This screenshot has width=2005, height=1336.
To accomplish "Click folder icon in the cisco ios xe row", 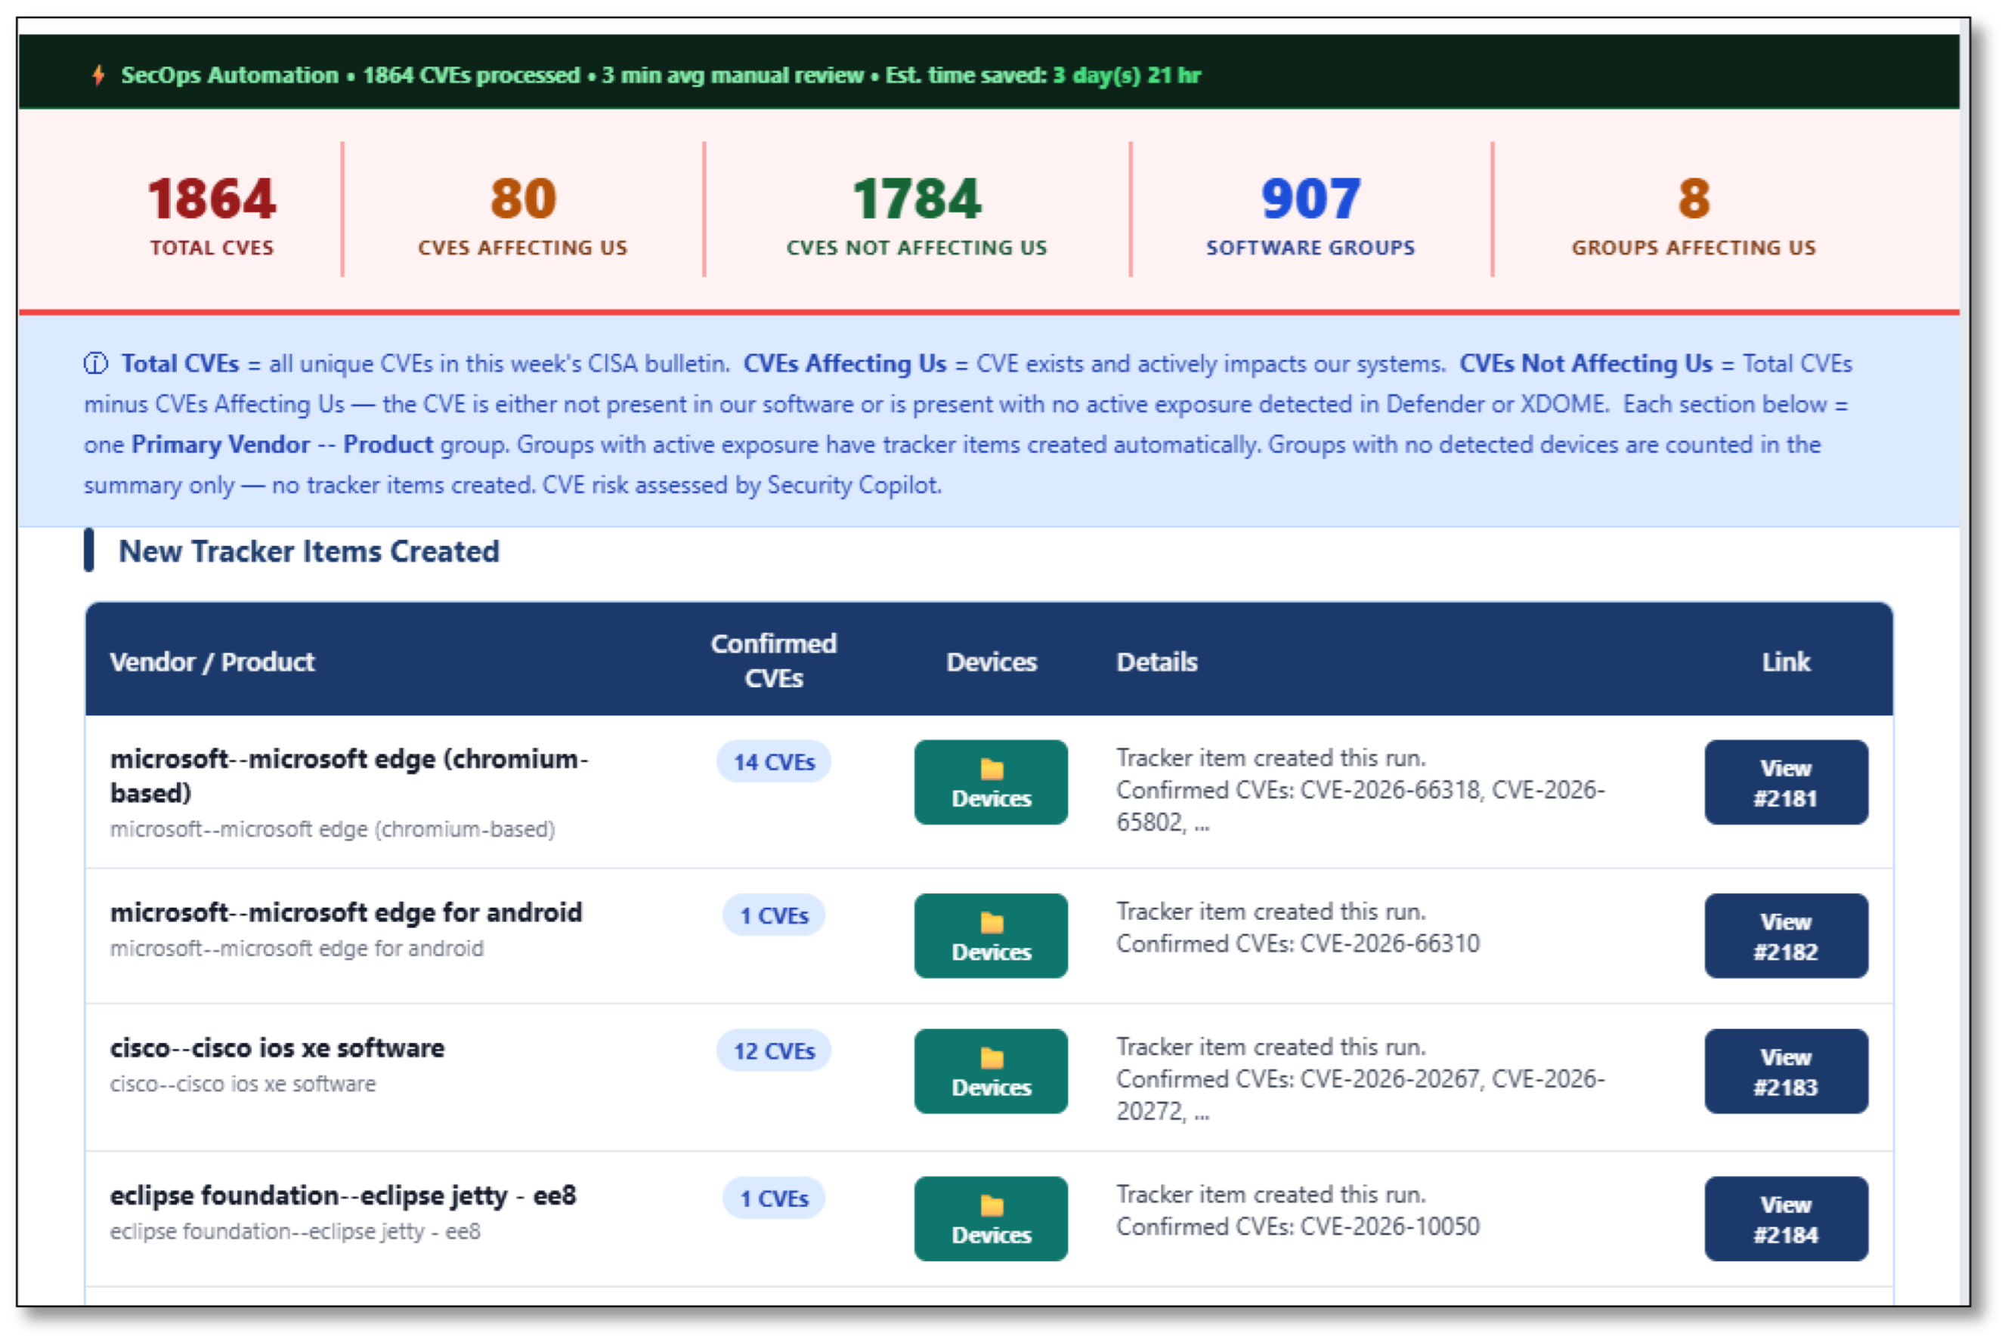I will click(992, 1058).
